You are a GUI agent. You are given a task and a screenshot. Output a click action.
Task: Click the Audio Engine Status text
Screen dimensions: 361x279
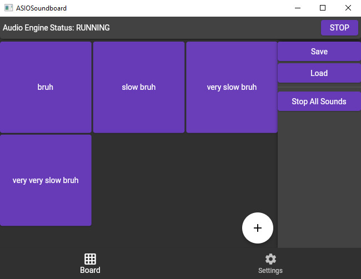[x=56, y=28]
